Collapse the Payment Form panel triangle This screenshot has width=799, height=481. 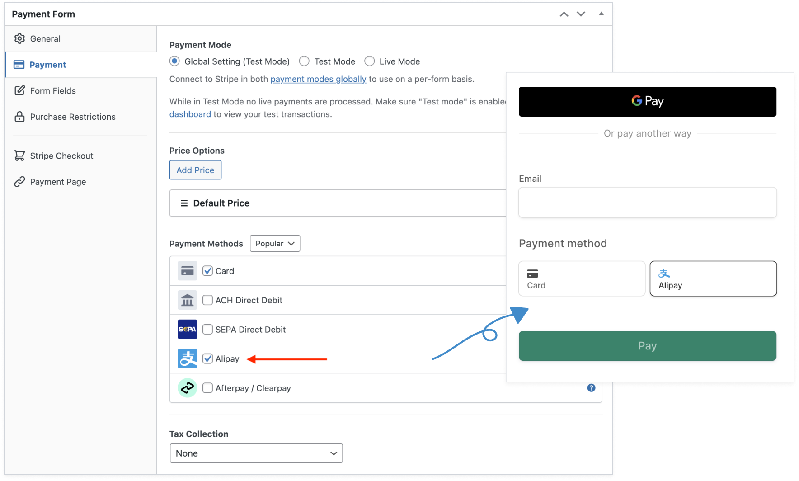tap(601, 14)
